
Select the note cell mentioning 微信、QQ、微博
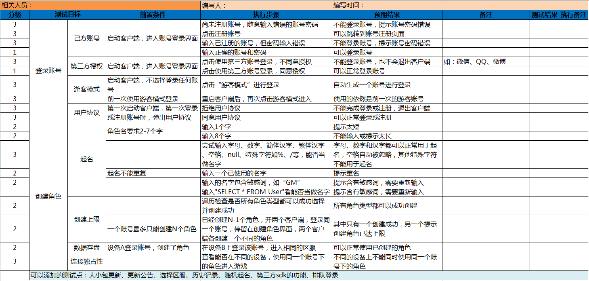(486, 61)
